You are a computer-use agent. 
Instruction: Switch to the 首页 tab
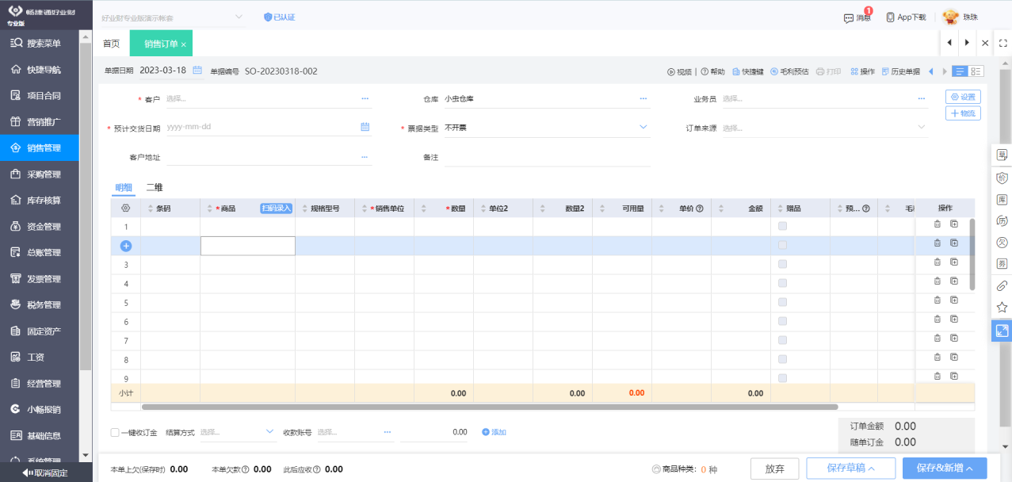[110, 43]
